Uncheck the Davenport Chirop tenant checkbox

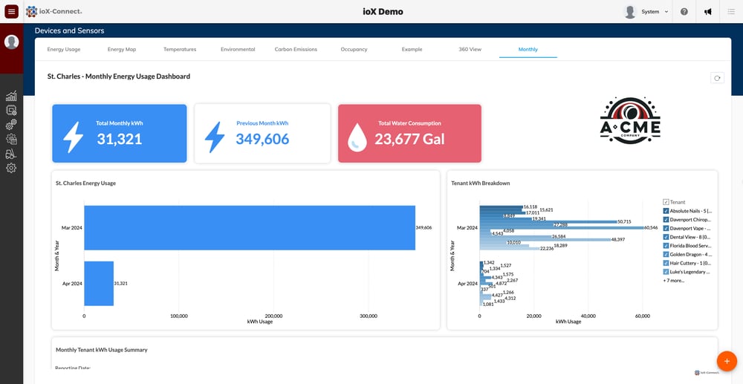pyautogui.click(x=666, y=220)
